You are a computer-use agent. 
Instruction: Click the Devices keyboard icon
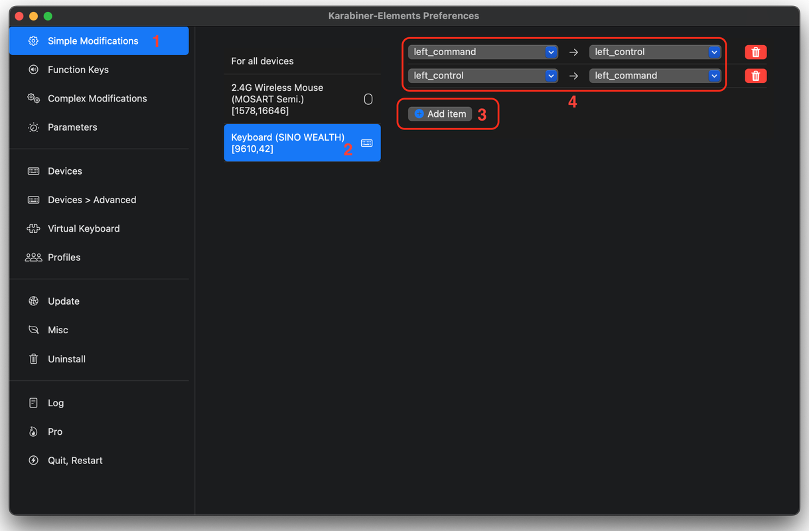(x=33, y=171)
